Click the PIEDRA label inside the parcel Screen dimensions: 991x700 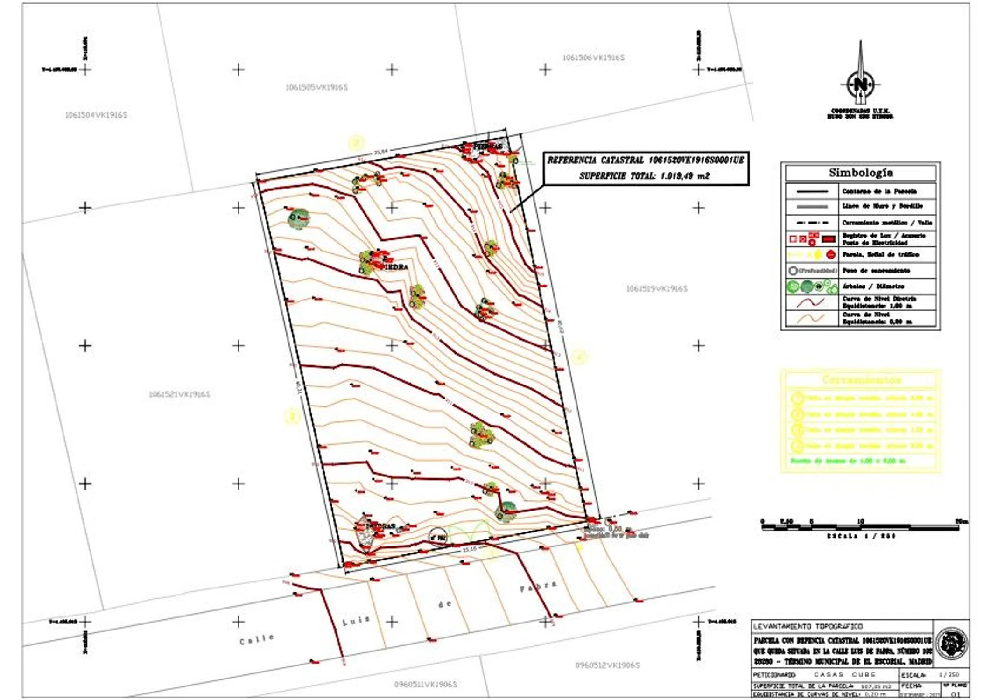click(x=394, y=267)
